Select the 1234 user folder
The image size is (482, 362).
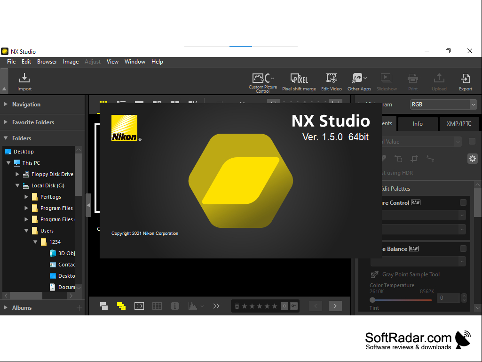(x=51, y=242)
